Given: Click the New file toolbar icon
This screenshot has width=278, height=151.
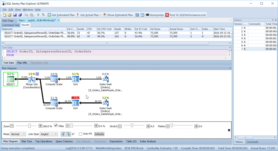Looking at the screenshot, I should pyautogui.click(x=4, y=15).
